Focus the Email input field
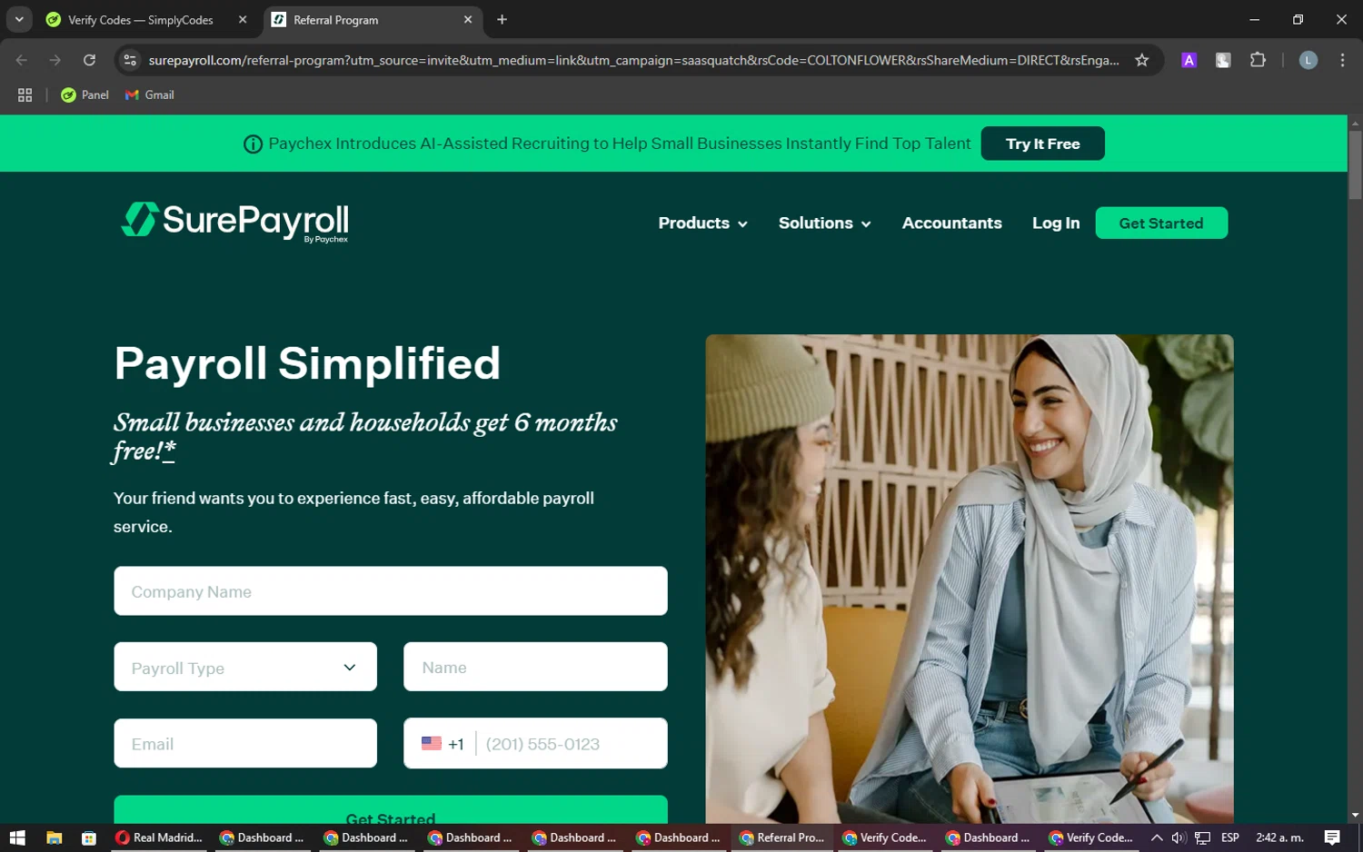Screen dimensions: 1363x852 245,744
